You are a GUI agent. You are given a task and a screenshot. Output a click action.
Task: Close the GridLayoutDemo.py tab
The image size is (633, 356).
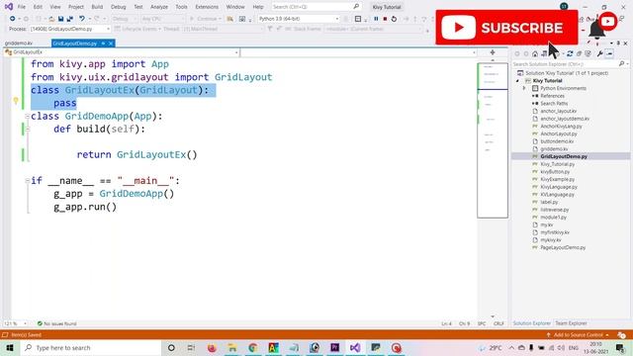(x=111, y=44)
